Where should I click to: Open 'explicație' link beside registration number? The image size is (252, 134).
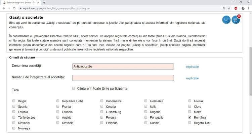click(192, 78)
